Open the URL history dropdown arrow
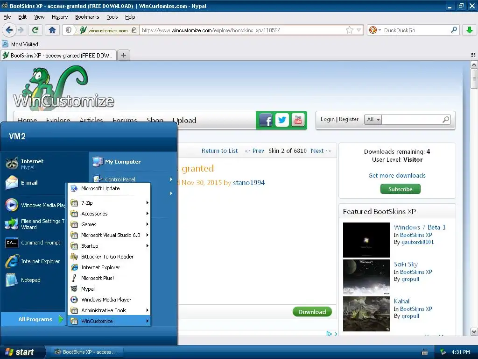 359,30
